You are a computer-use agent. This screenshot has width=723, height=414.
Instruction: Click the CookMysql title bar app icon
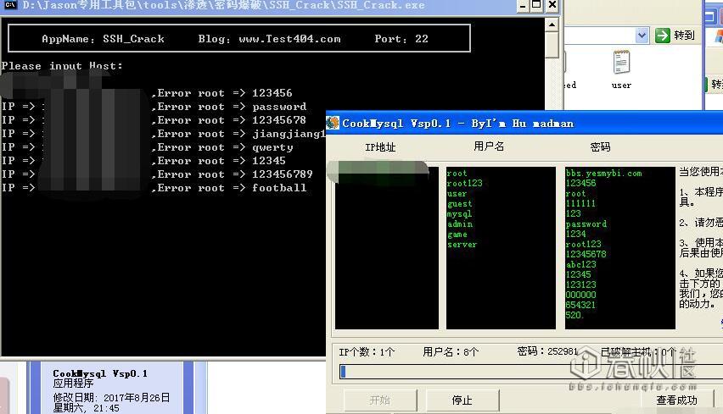coord(333,124)
